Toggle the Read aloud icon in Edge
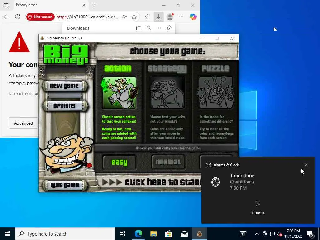 point(124,17)
